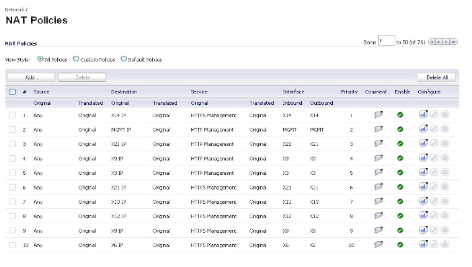472x267 pixels.
Task: View comment bubble for policy 1
Action: point(379,114)
